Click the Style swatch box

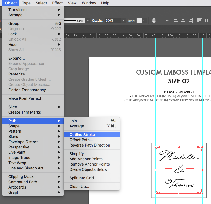(x=139, y=21)
